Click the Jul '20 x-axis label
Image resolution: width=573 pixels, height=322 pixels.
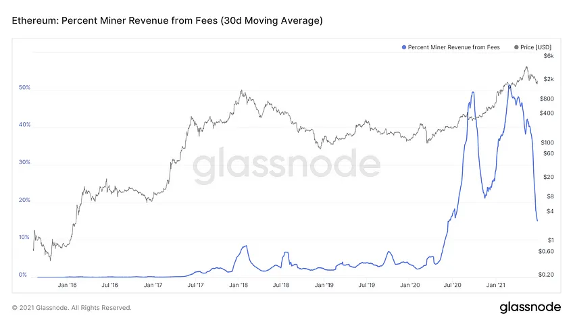click(x=453, y=285)
